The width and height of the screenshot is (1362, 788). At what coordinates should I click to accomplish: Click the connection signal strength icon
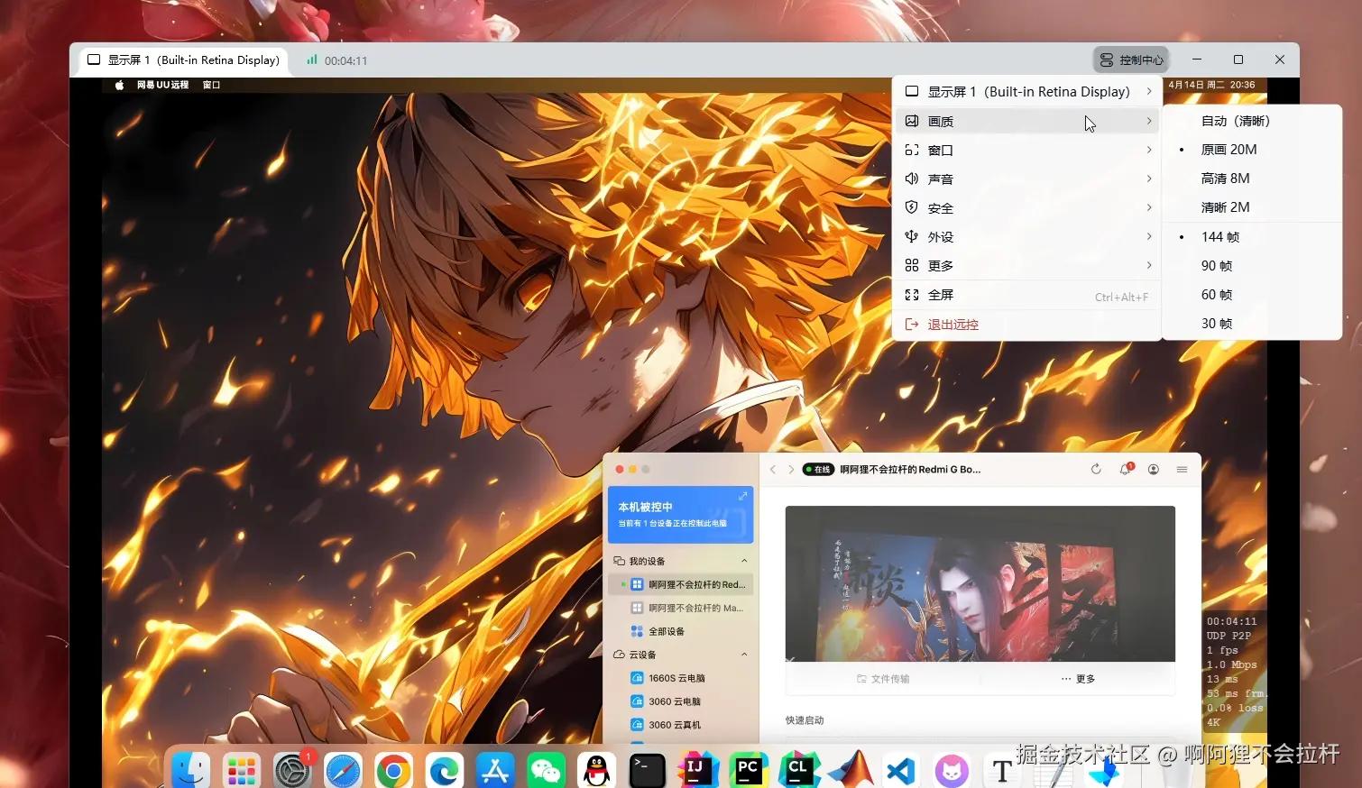pyautogui.click(x=312, y=60)
